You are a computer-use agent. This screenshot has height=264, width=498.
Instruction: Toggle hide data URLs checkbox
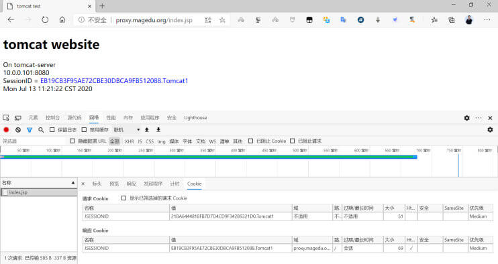(72, 141)
